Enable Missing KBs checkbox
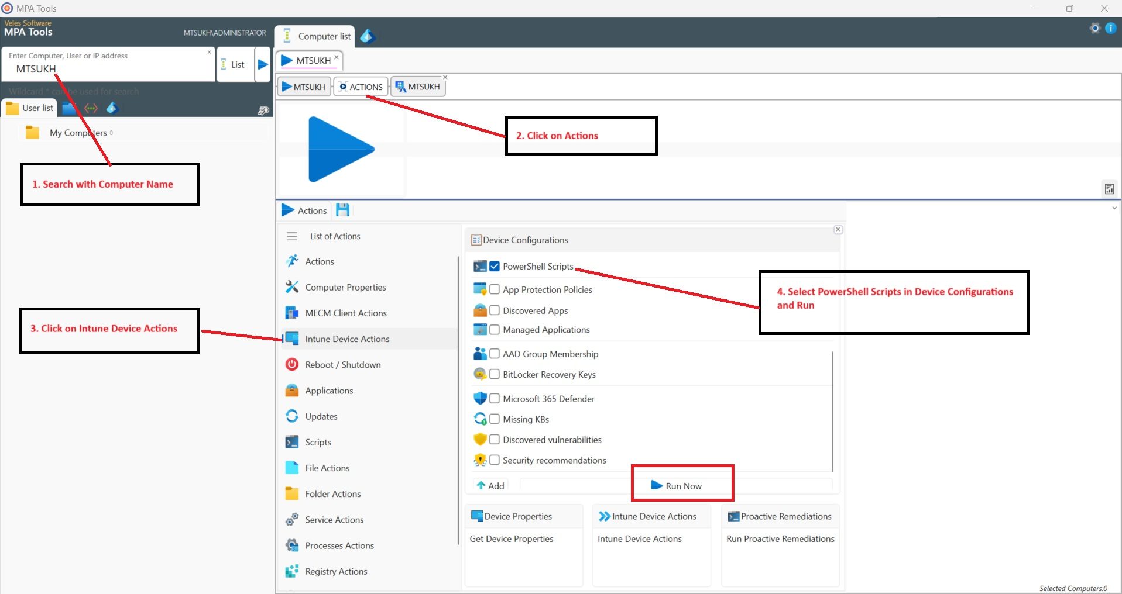Screen dimensions: 1122x594 click(495, 419)
